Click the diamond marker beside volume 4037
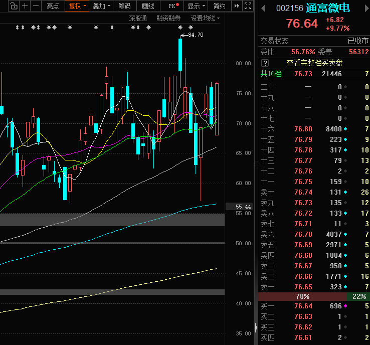The height and width of the screenshot is (345, 370). coord(345,234)
